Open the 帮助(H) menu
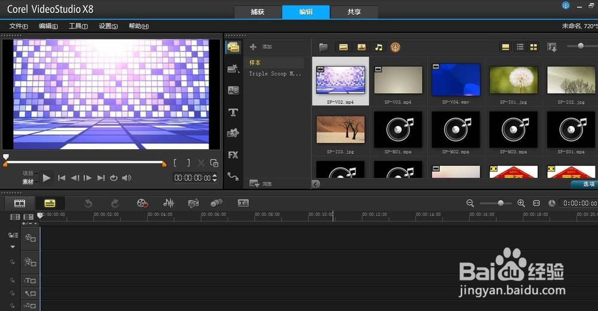 click(x=139, y=26)
